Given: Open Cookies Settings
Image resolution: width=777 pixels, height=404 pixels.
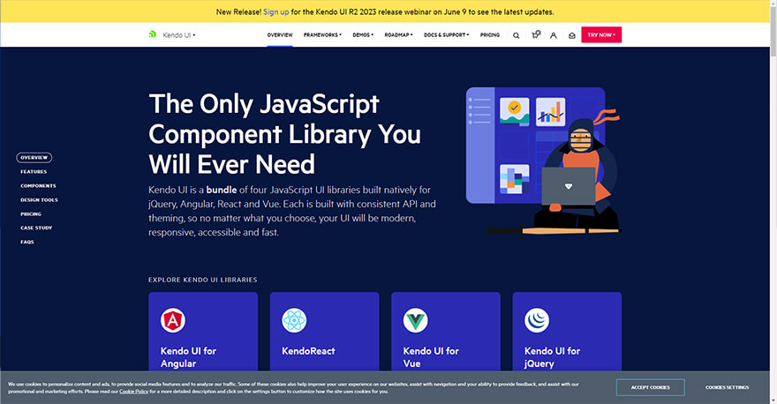Looking at the screenshot, I should pos(727,387).
